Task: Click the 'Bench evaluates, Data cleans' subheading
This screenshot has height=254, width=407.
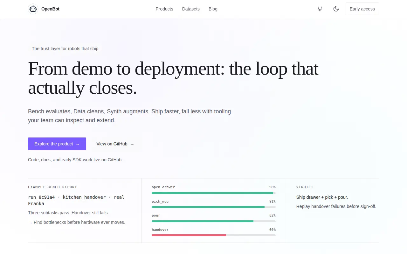Action: coord(129,116)
